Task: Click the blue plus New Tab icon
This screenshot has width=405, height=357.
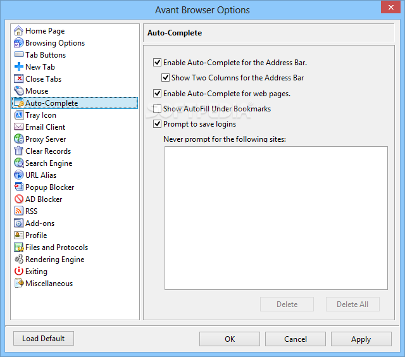Action: click(x=18, y=67)
